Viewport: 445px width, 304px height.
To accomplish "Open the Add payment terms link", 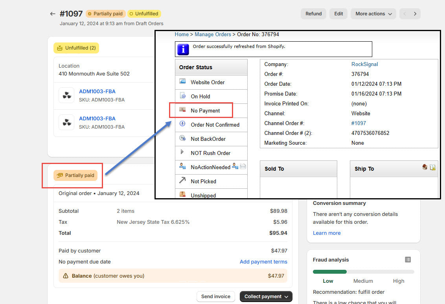I will pyautogui.click(x=263, y=262).
